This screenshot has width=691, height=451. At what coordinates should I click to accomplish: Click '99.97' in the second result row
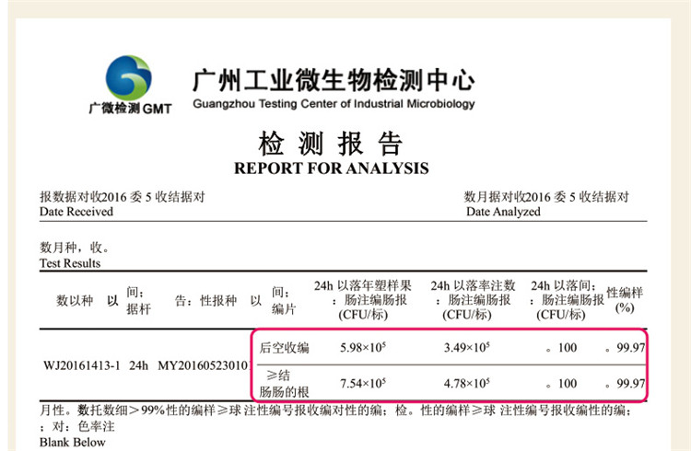[630, 384]
